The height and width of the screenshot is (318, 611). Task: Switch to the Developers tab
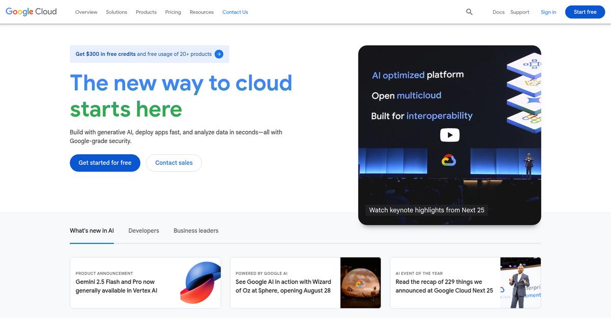(x=144, y=231)
